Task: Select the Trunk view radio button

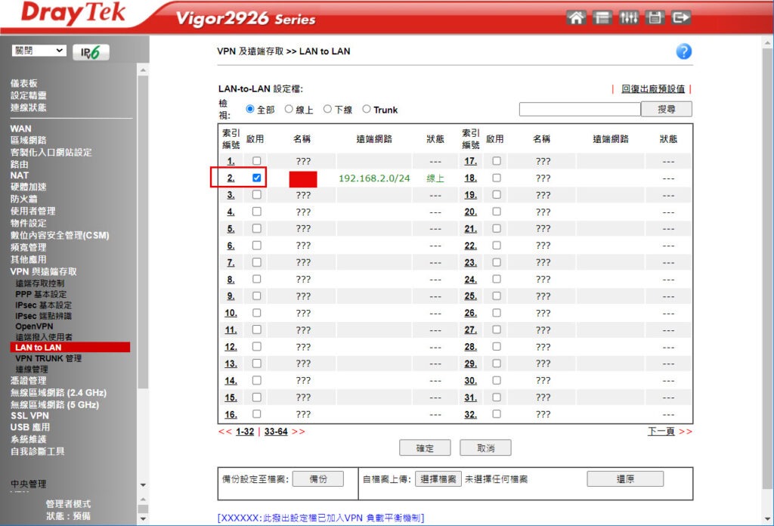Action: pyautogui.click(x=367, y=109)
